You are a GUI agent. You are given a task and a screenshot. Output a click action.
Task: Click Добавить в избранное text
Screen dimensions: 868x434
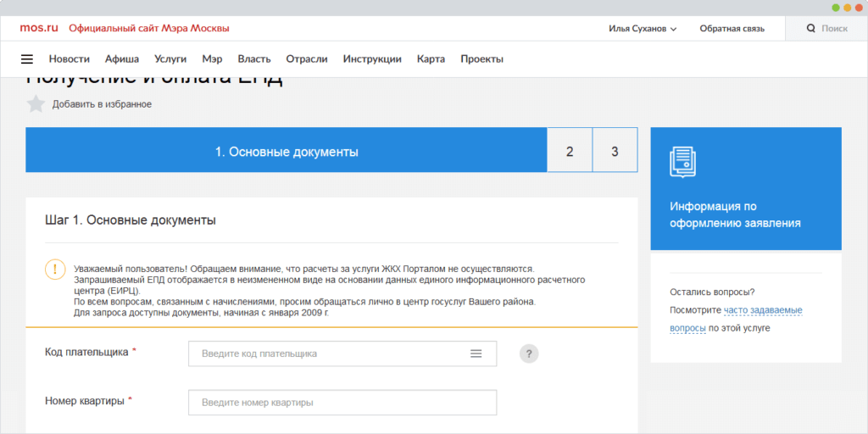(102, 104)
